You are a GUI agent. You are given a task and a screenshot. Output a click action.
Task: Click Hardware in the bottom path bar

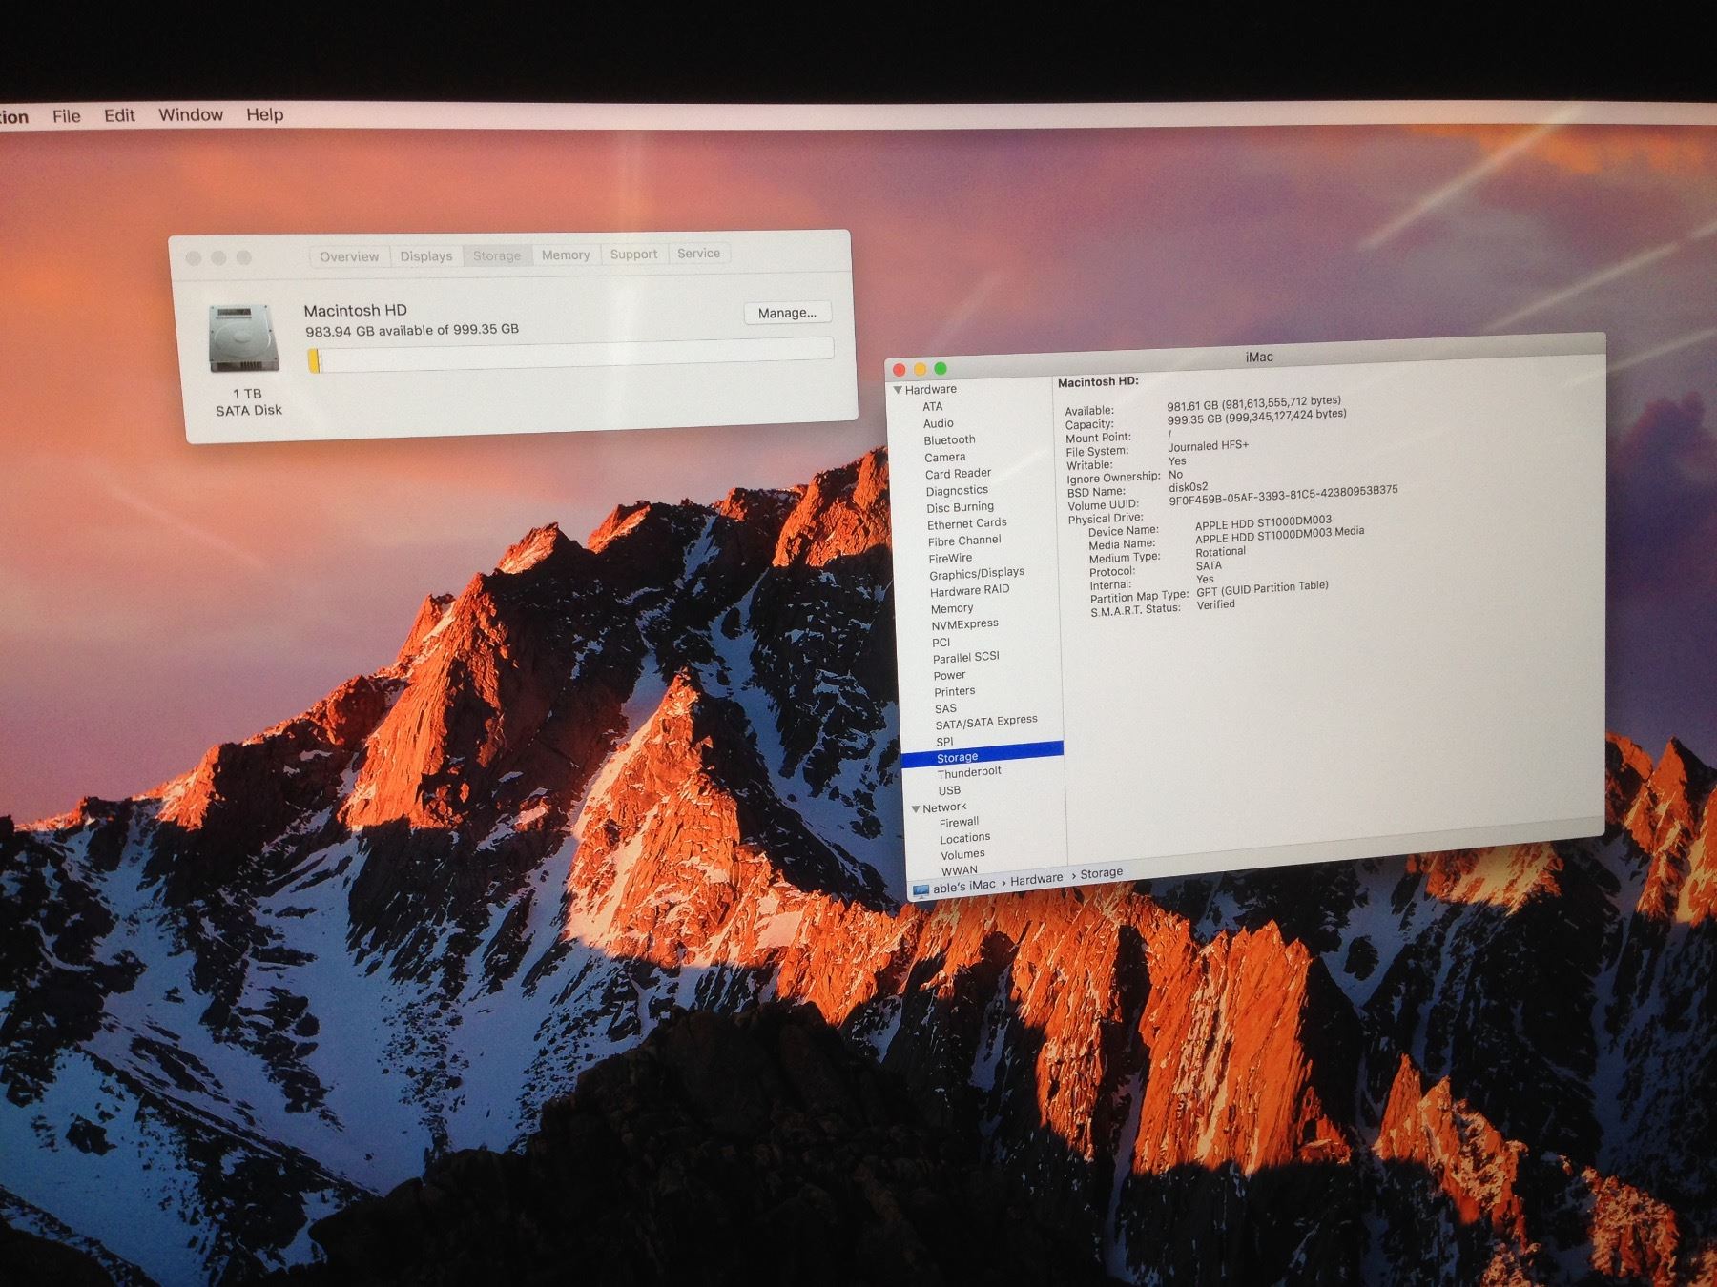(1036, 879)
